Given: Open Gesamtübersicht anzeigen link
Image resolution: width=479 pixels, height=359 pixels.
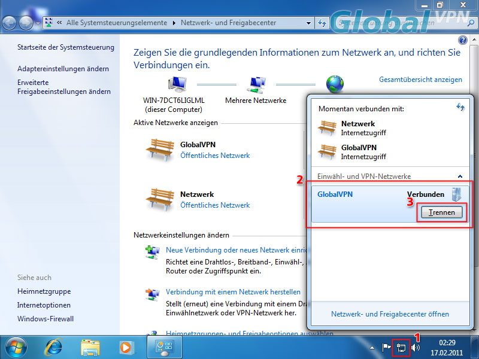Looking at the screenshot, I should pos(420,80).
